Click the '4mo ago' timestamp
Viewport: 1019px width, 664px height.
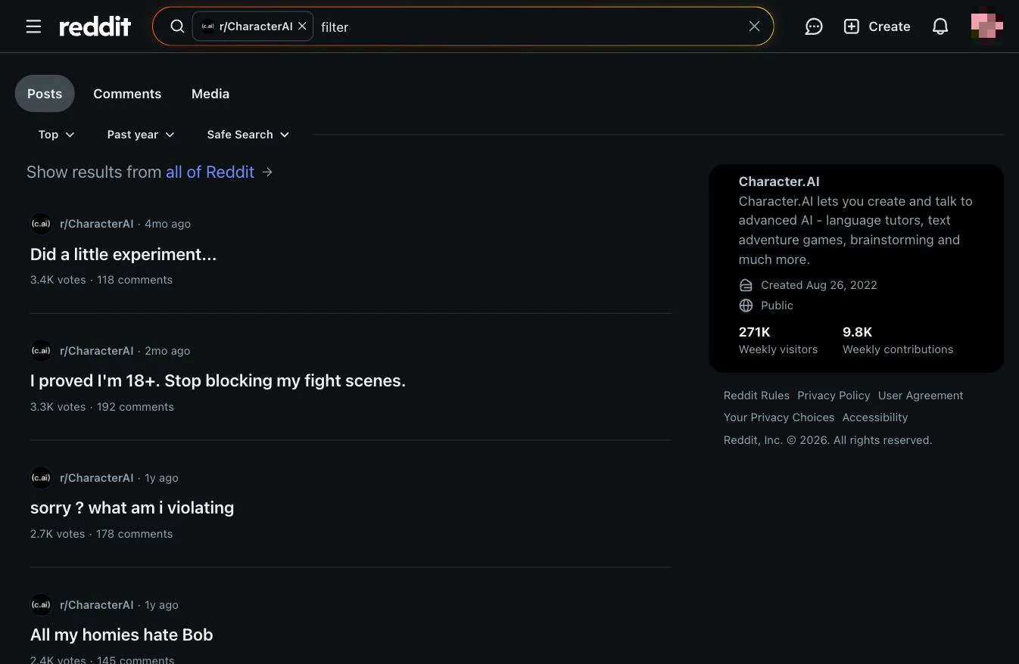pyautogui.click(x=167, y=224)
